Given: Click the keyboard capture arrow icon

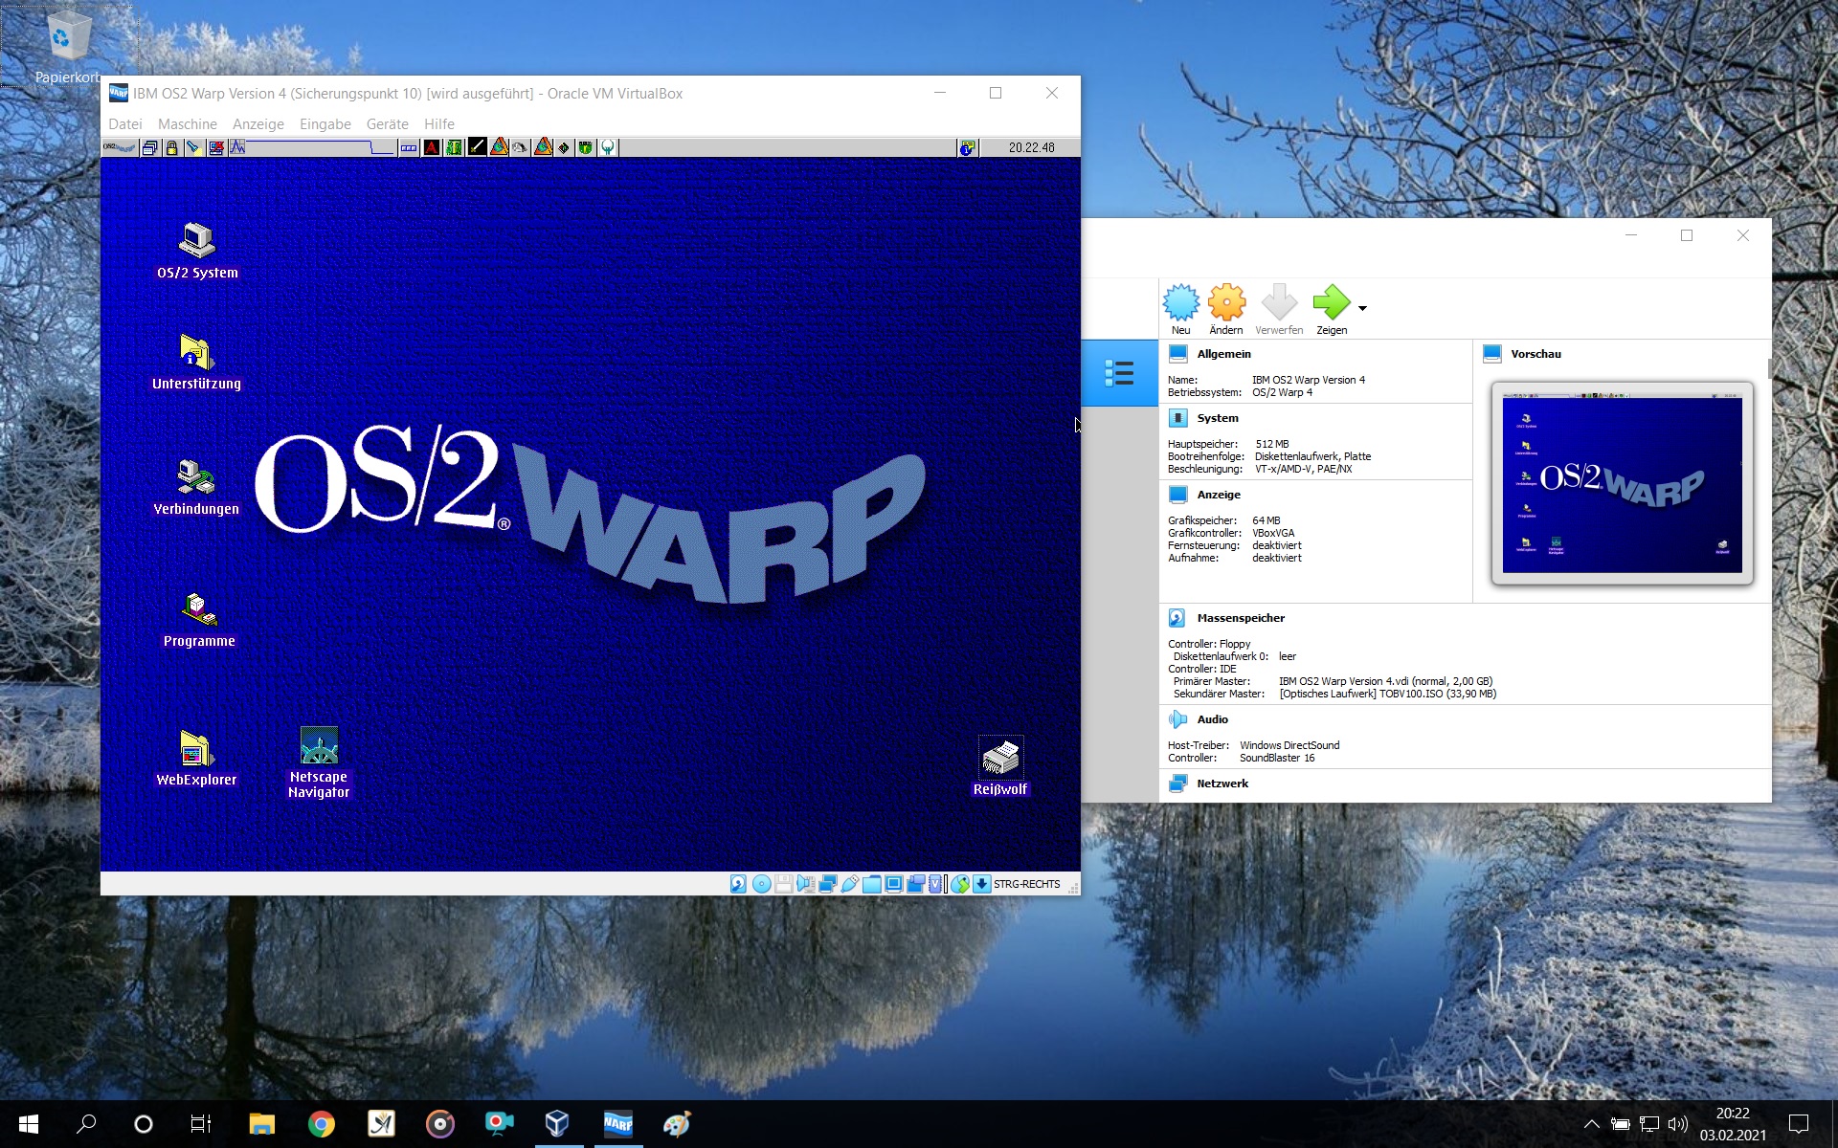Looking at the screenshot, I should [x=982, y=884].
